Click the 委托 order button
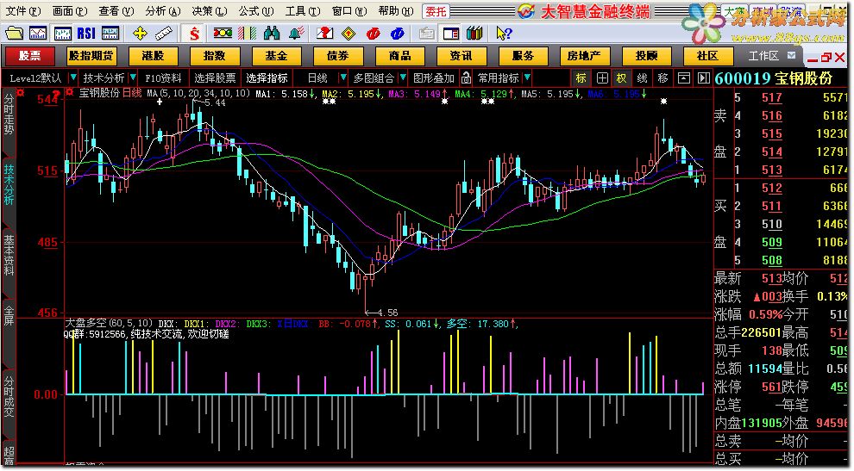 click(x=436, y=11)
